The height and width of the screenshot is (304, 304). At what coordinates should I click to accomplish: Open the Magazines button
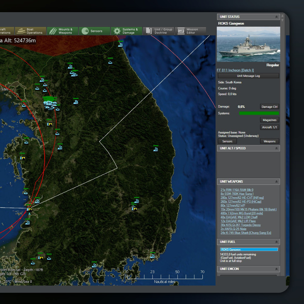pos(269,120)
